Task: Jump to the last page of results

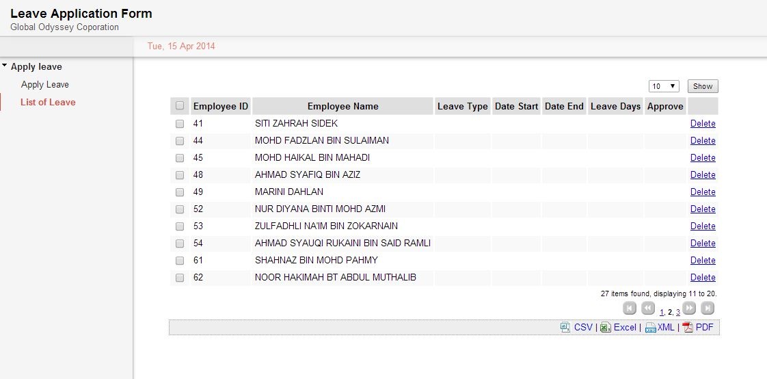Action: point(708,309)
